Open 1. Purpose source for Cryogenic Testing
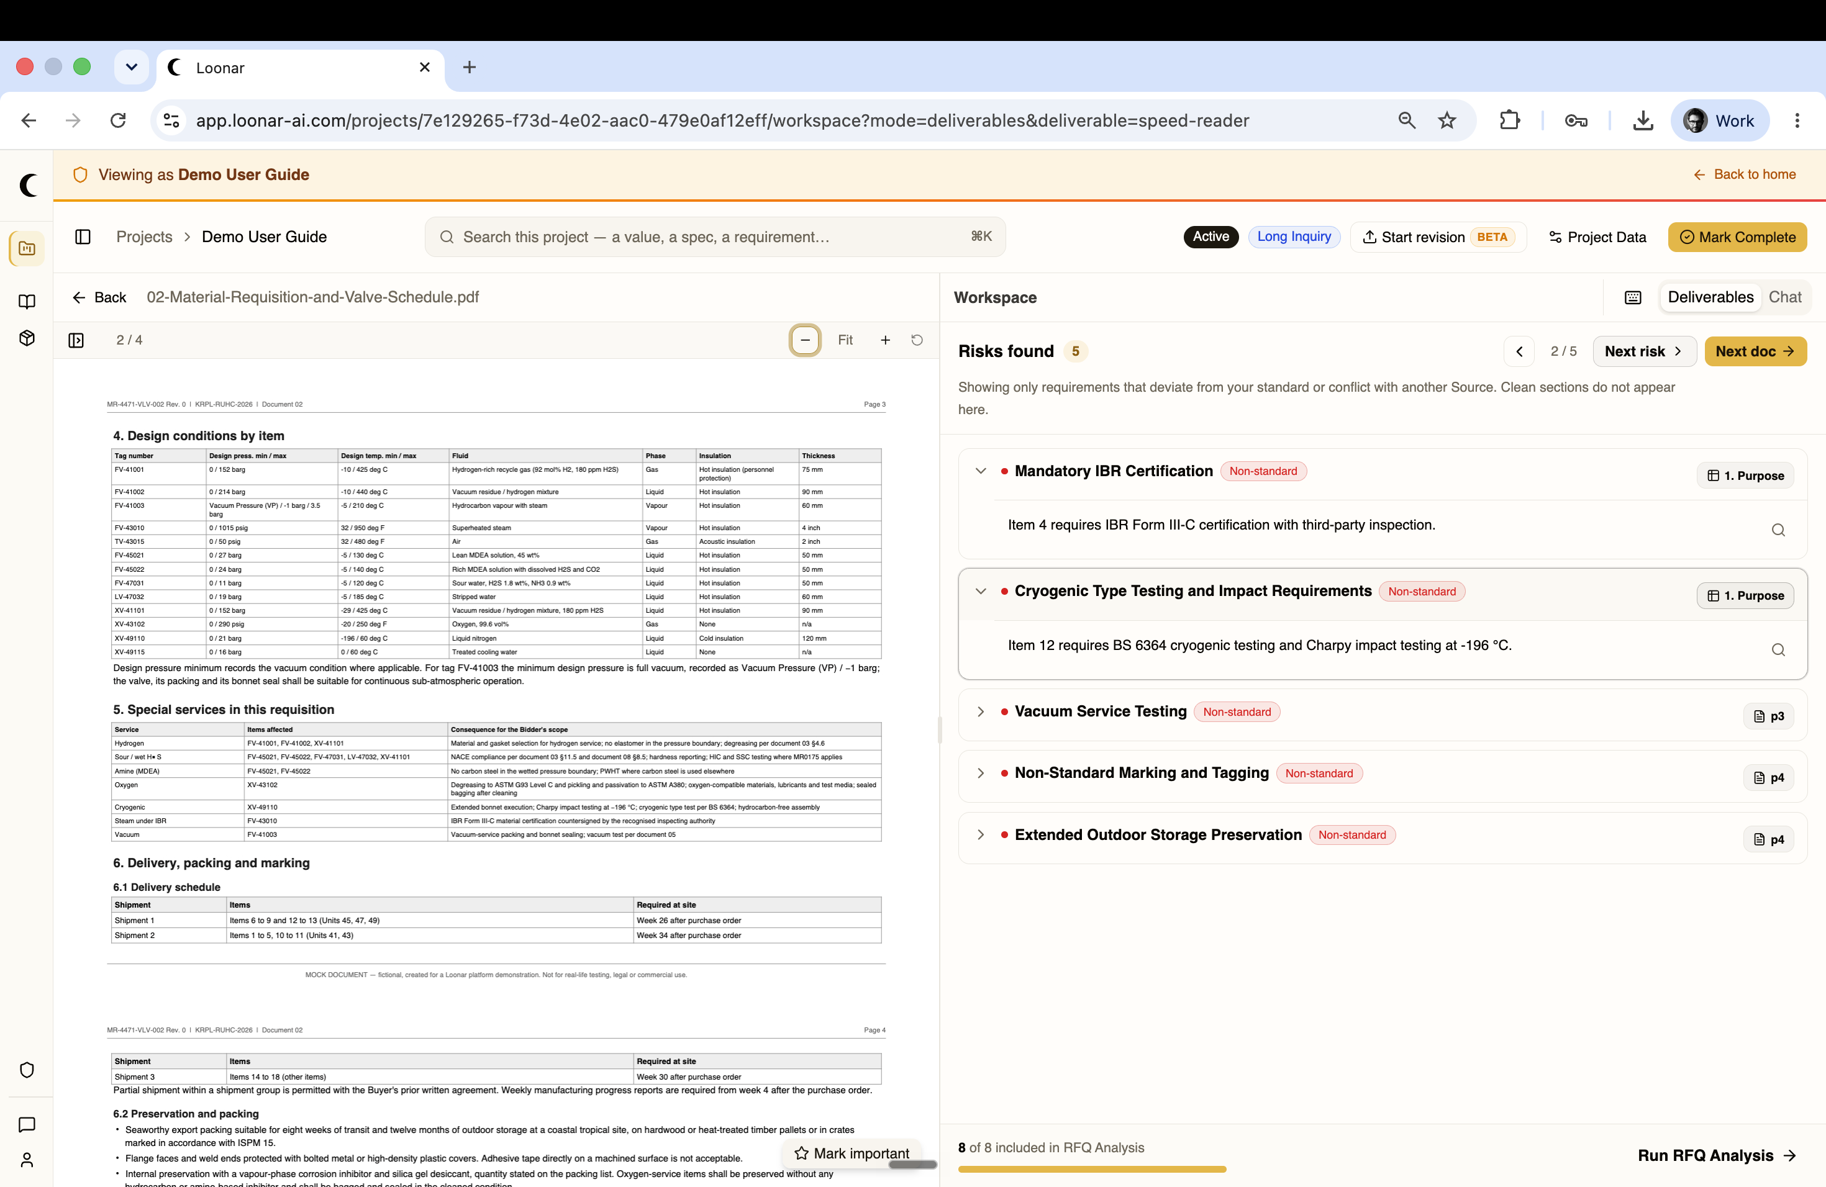 (x=1745, y=596)
